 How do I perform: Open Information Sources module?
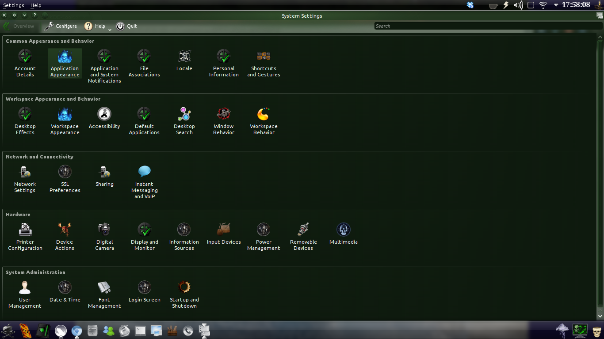coord(184,237)
